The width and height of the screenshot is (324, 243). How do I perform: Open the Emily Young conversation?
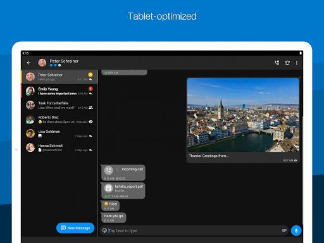pyautogui.click(x=59, y=91)
